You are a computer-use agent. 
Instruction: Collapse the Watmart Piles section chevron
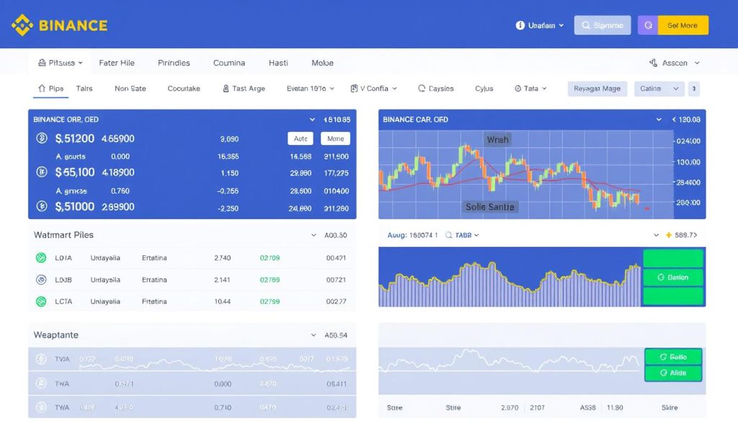[x=314, y=235]
